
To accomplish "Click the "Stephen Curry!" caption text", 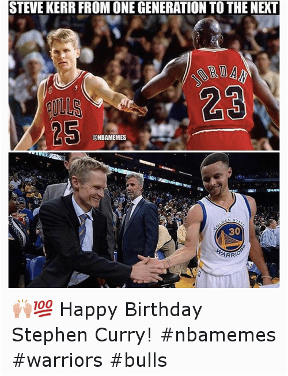I will pos(82,335).
